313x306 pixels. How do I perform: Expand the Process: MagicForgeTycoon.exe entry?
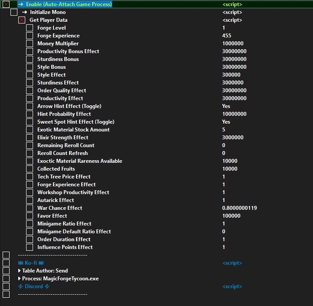click(20, 279)
